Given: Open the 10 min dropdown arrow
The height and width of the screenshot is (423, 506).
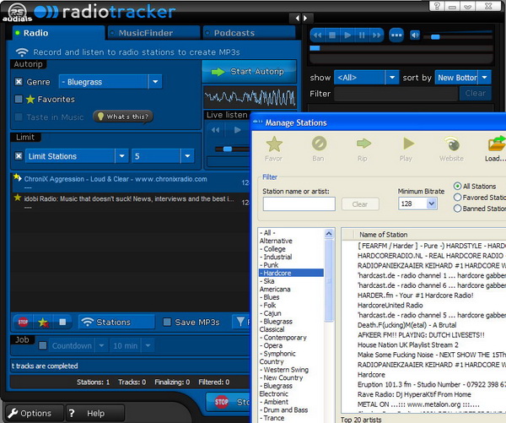Looking at the screenshot, I should click(x=148, y=345).
